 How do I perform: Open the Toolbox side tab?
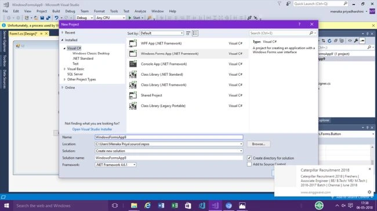click(4, 61)
